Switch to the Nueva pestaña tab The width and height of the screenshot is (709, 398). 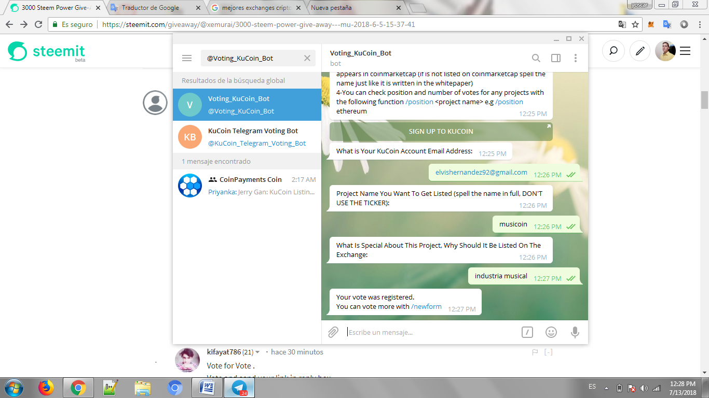click(x=354, y=8)
